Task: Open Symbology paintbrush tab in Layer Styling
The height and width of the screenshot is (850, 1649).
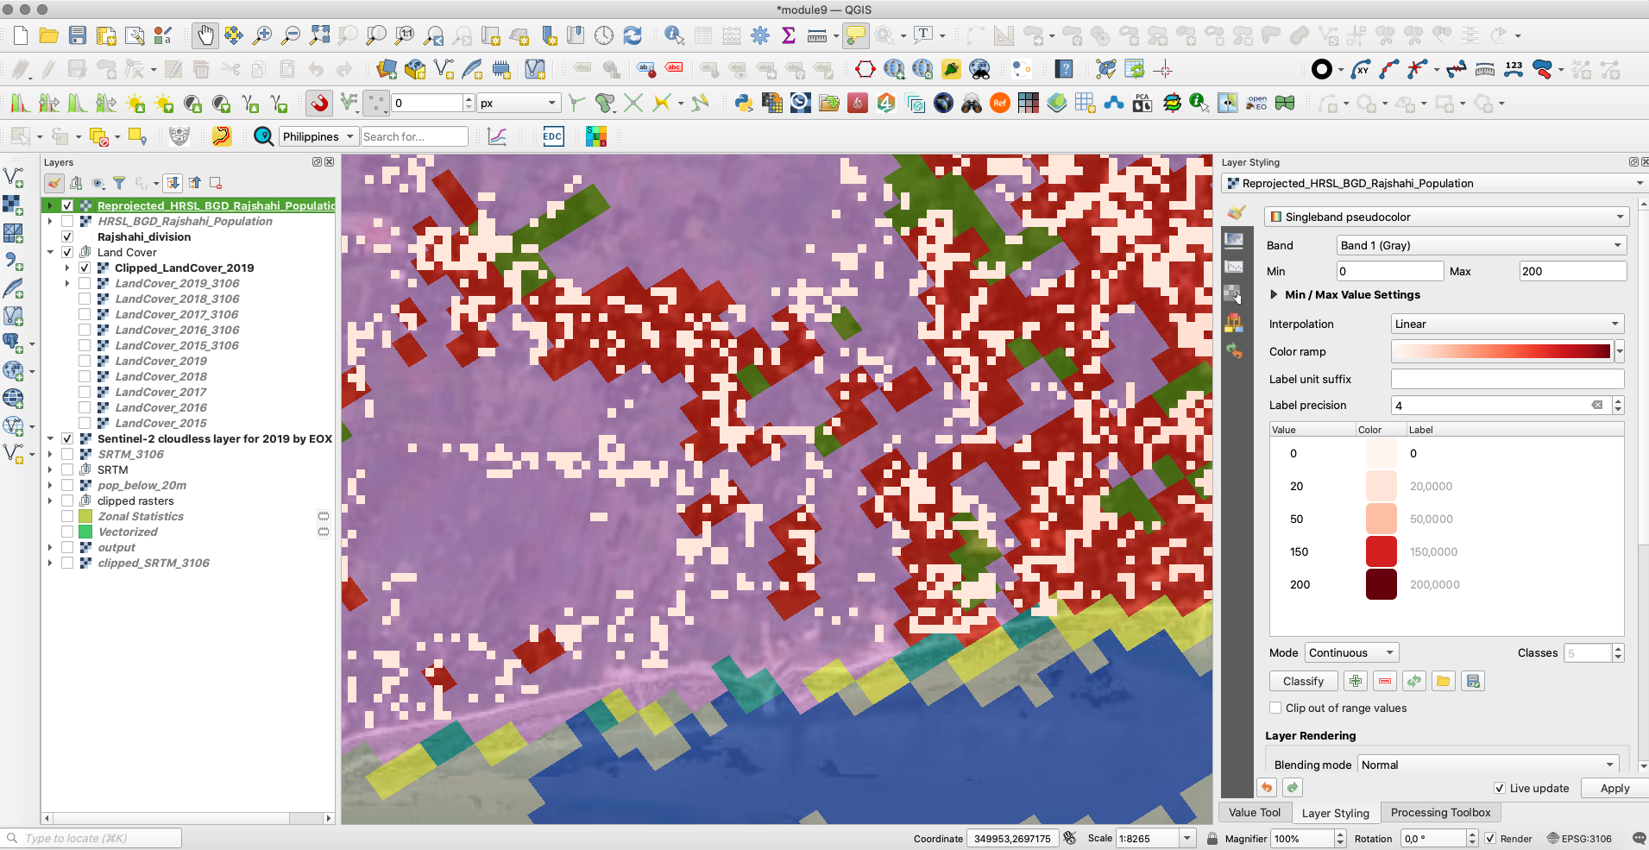Action: point(1236,213)
